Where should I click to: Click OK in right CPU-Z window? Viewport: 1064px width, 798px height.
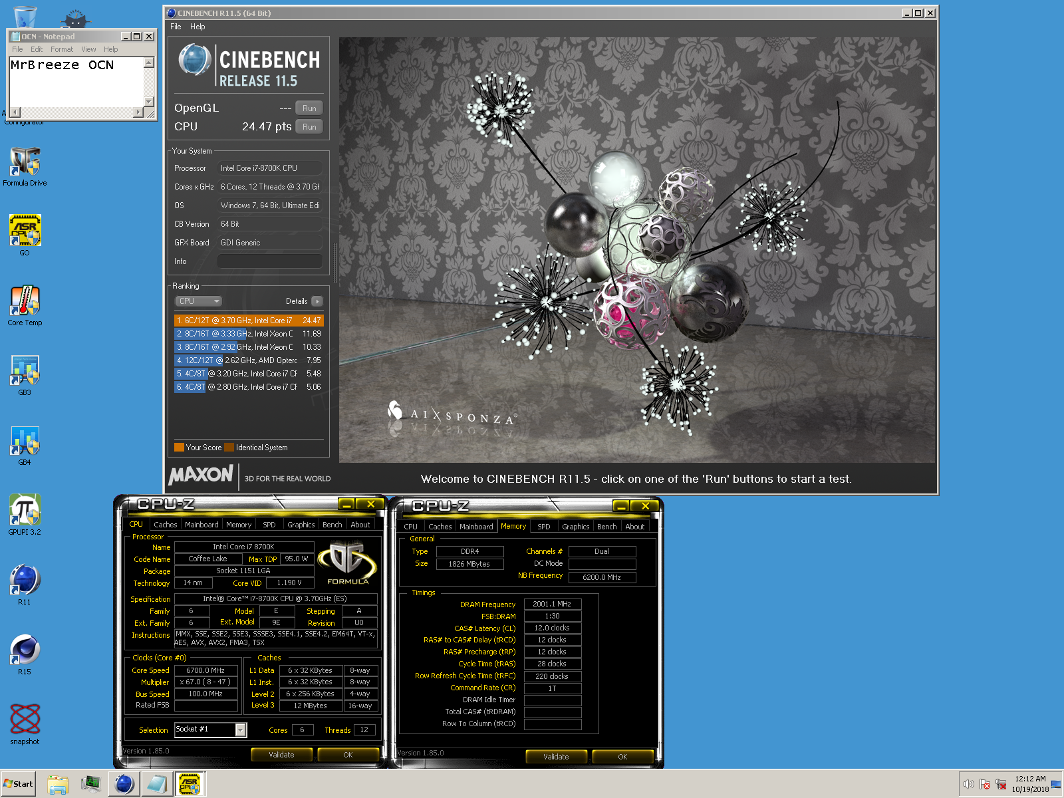click(622, 757)
